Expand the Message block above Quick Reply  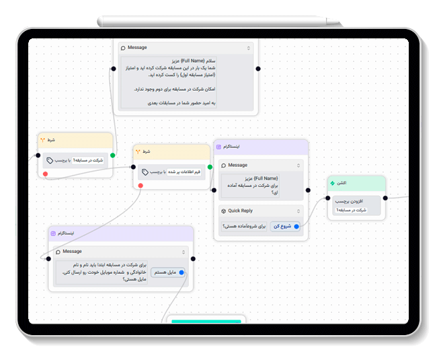[299, 165]
